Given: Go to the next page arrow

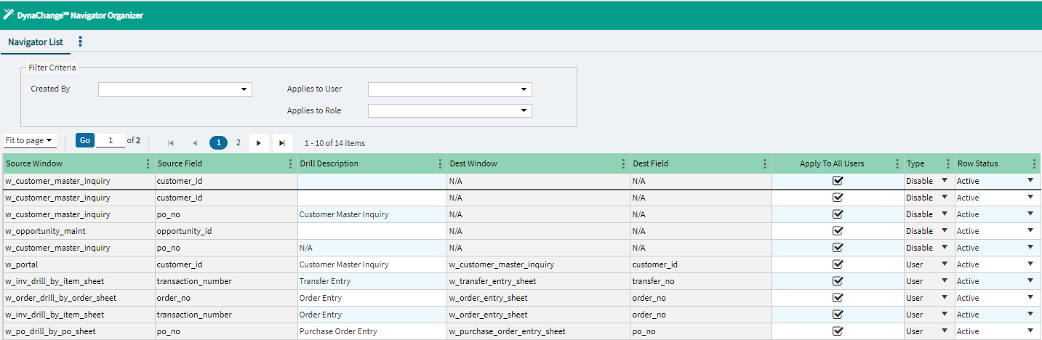Looking at the screenshot, I should pyautogui.click(x=259, y=143).
